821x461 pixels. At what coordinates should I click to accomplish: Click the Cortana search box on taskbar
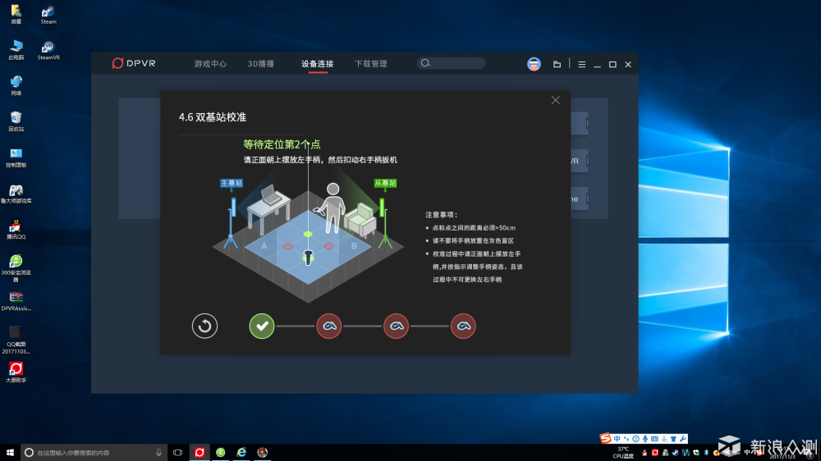tap(94, 452)
